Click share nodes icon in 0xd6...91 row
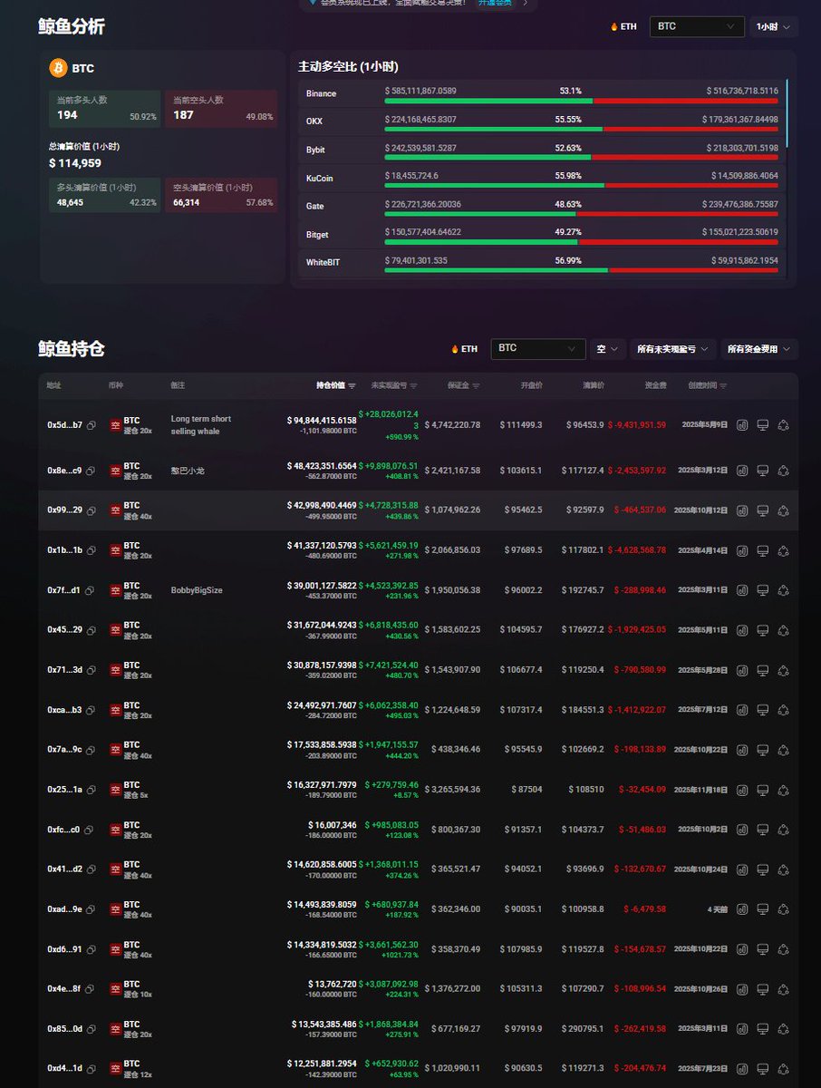821x1088 pixels. click(x=783, y=949)
